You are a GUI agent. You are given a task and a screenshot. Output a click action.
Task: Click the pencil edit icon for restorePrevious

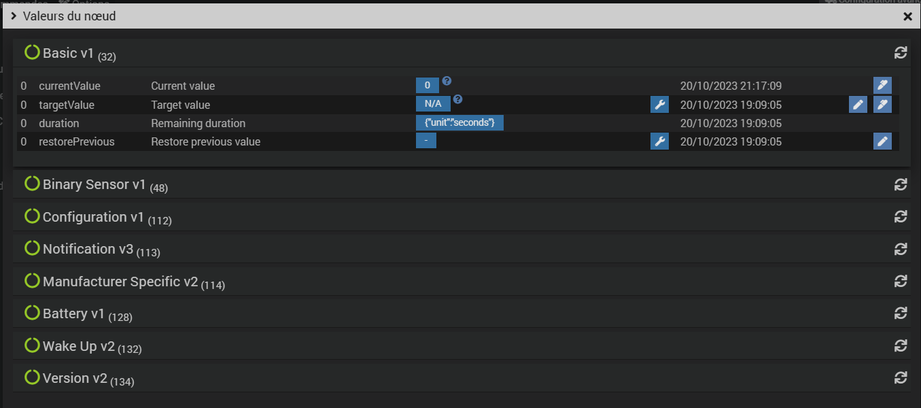(x=882, y=141)
